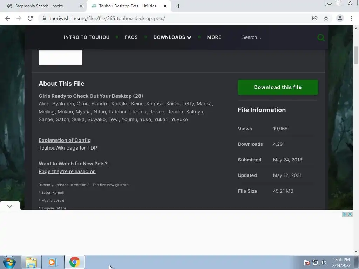Click the Satori Komeiji list entry
Image resolution: width=359 pixels, height=269 pixels.
[52, 193]
